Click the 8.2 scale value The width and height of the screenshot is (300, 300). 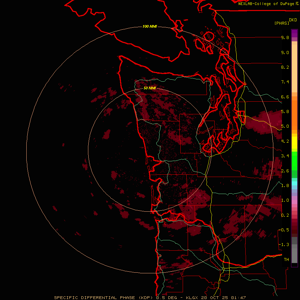285,67
